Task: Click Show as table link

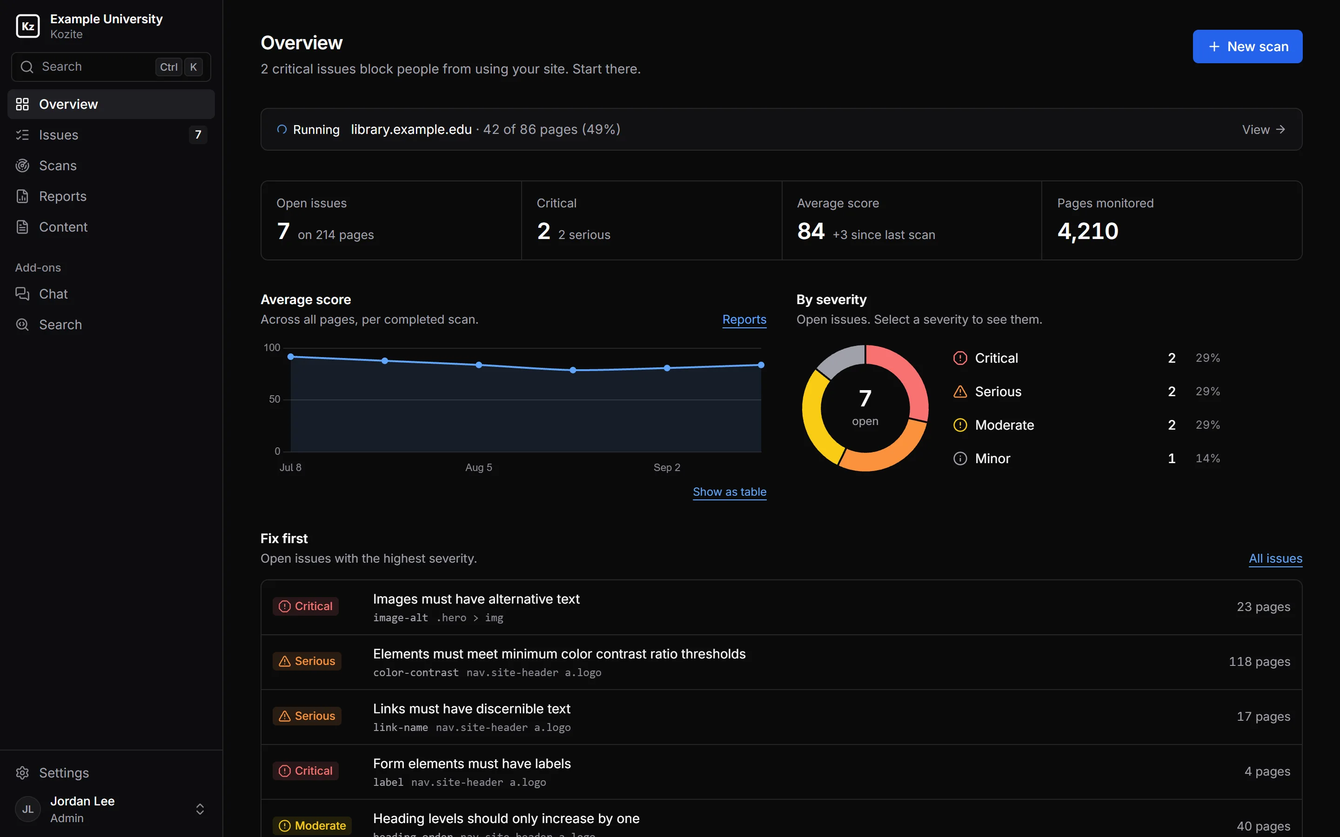Action: pos(729,492)
